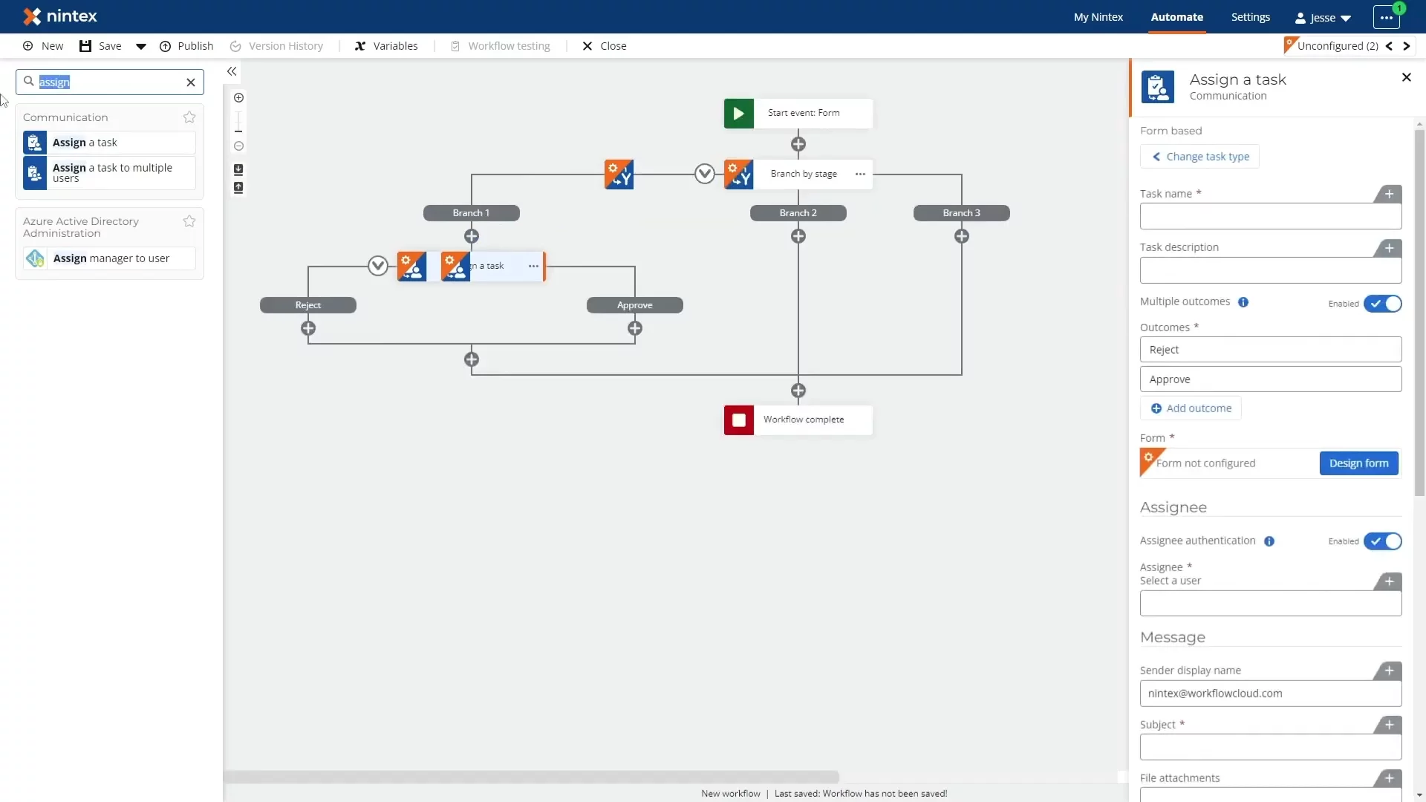This screenshot has width=1426, height=802.
Task: Open the Save dropdown arrow
Action: 140,46
